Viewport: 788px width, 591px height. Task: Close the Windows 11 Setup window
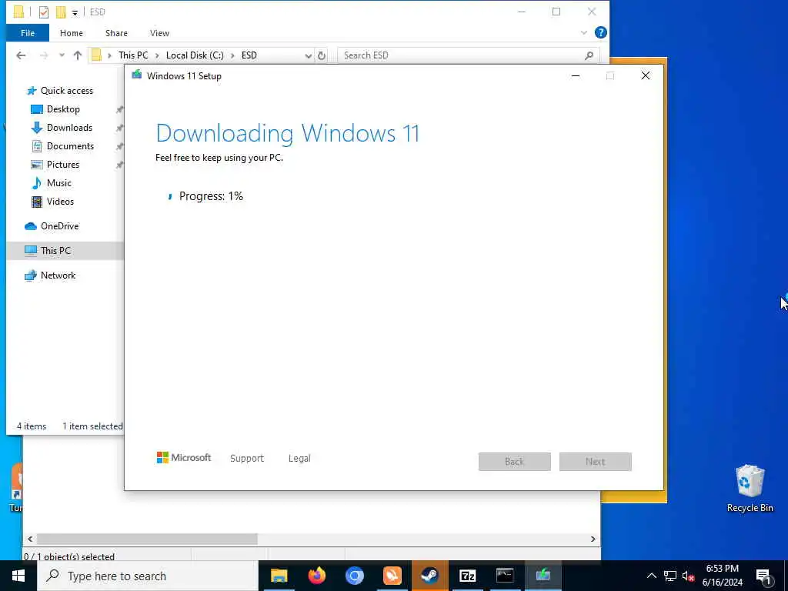click(x=646, y=76)
